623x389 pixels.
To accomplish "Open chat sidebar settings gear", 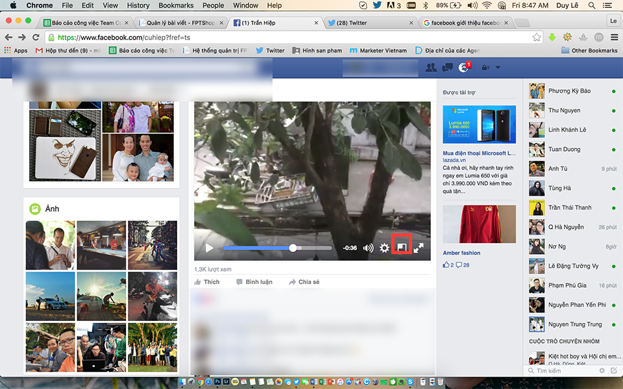I will click(602, 370).
